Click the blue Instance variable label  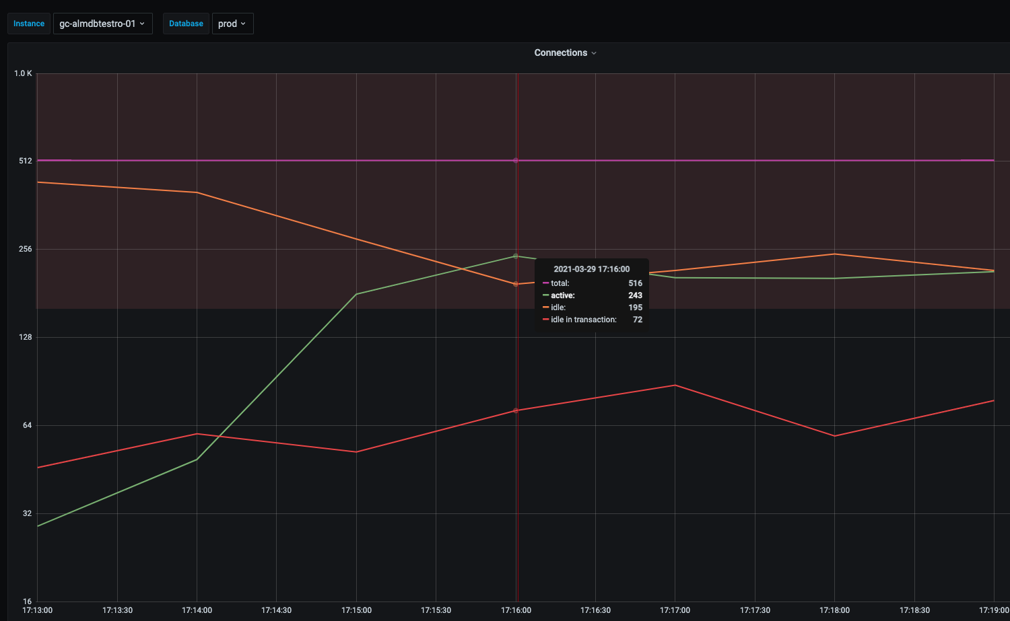29,24
